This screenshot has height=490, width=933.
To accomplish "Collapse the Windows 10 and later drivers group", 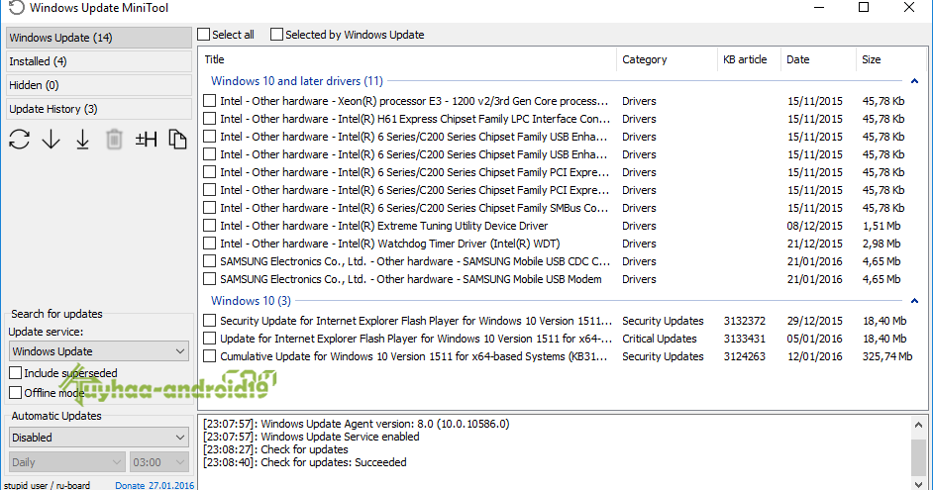I will [x=914, y=81].
